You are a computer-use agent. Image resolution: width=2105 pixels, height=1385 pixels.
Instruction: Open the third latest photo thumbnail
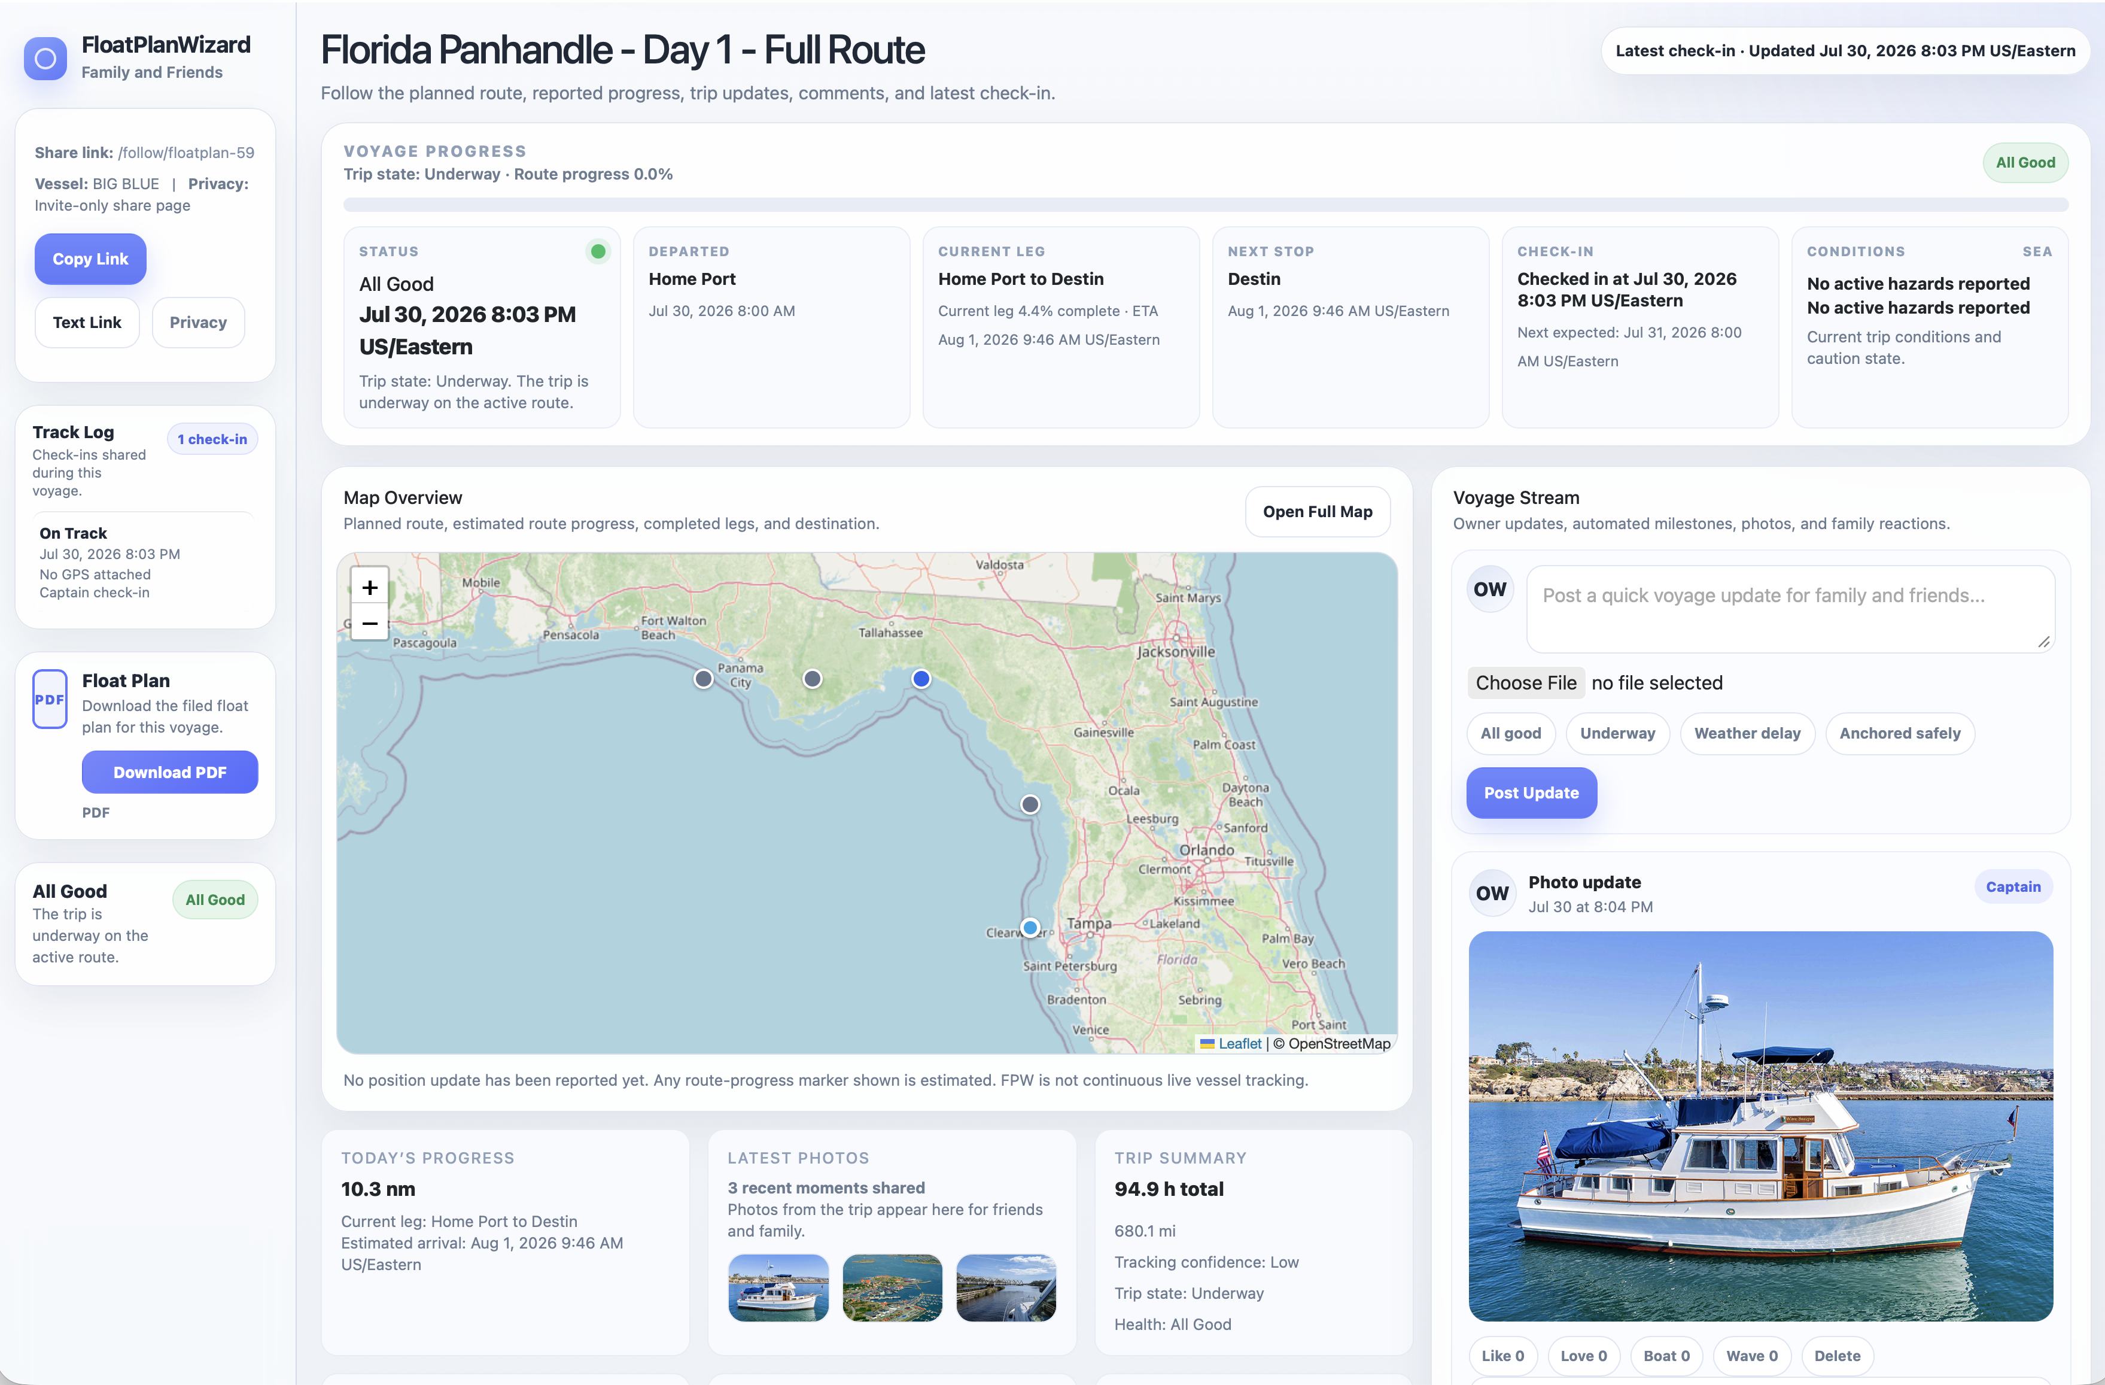pyautogui.click(x=1006, y=1287)
